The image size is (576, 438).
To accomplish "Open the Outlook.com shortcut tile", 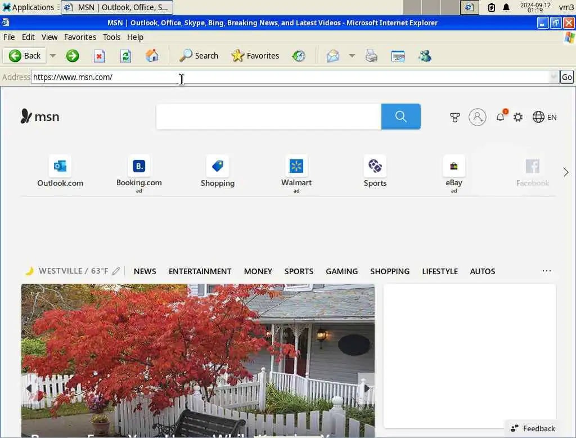I will tap(60, 172).
